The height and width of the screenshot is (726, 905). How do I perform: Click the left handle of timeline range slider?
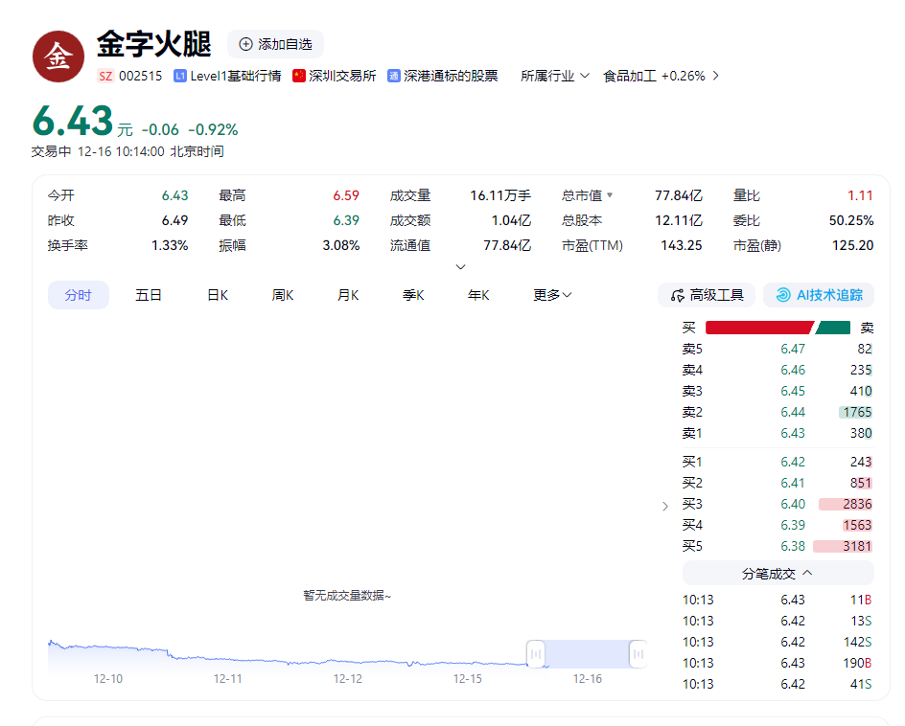(536, 654)
